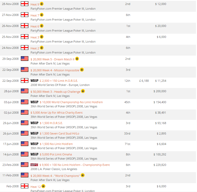197x192 pixels.
Task: Click WSOP logo on $1,500 H.O.R.S.E. row
Action: tap(34, 123)
